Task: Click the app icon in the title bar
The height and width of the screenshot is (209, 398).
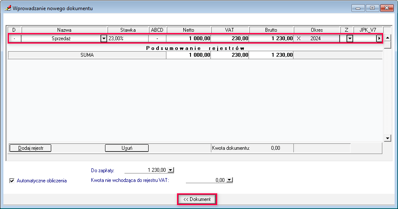Action: [8, 8]
